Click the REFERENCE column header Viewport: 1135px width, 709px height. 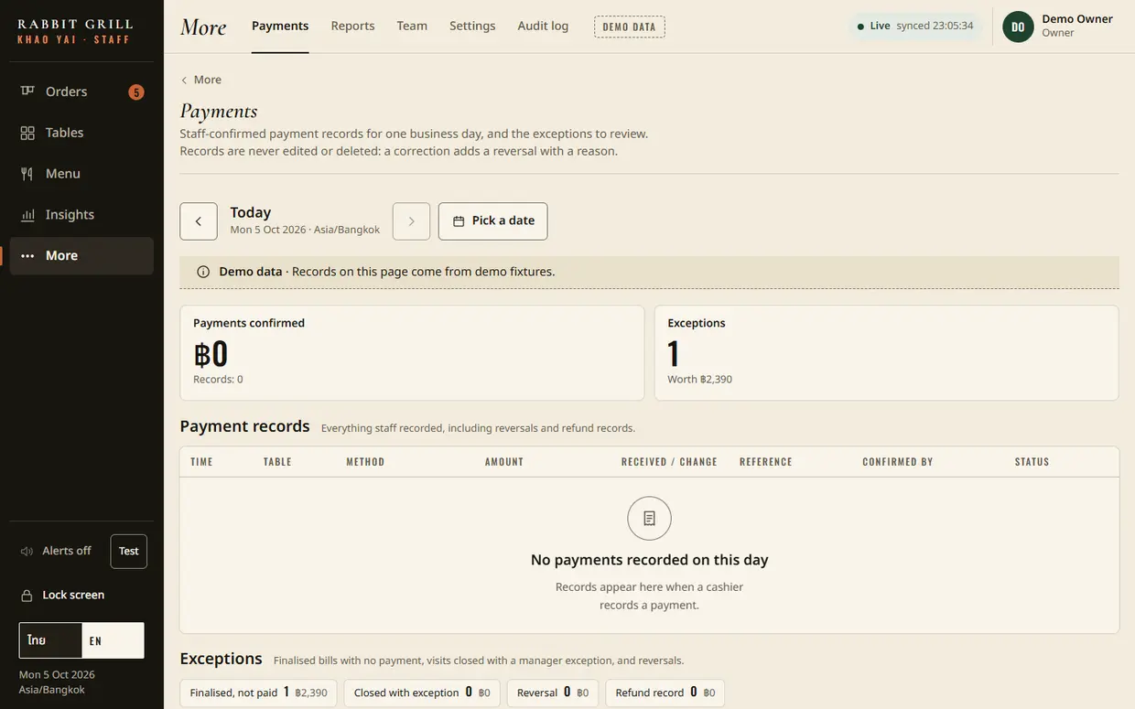(x=766, y=462)
